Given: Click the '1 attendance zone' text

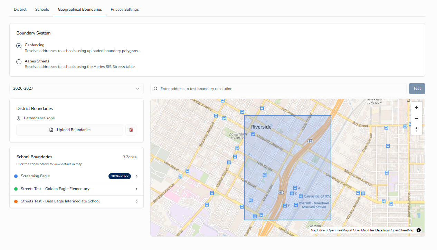Looking at the screenshot, I should coord(39,118).
